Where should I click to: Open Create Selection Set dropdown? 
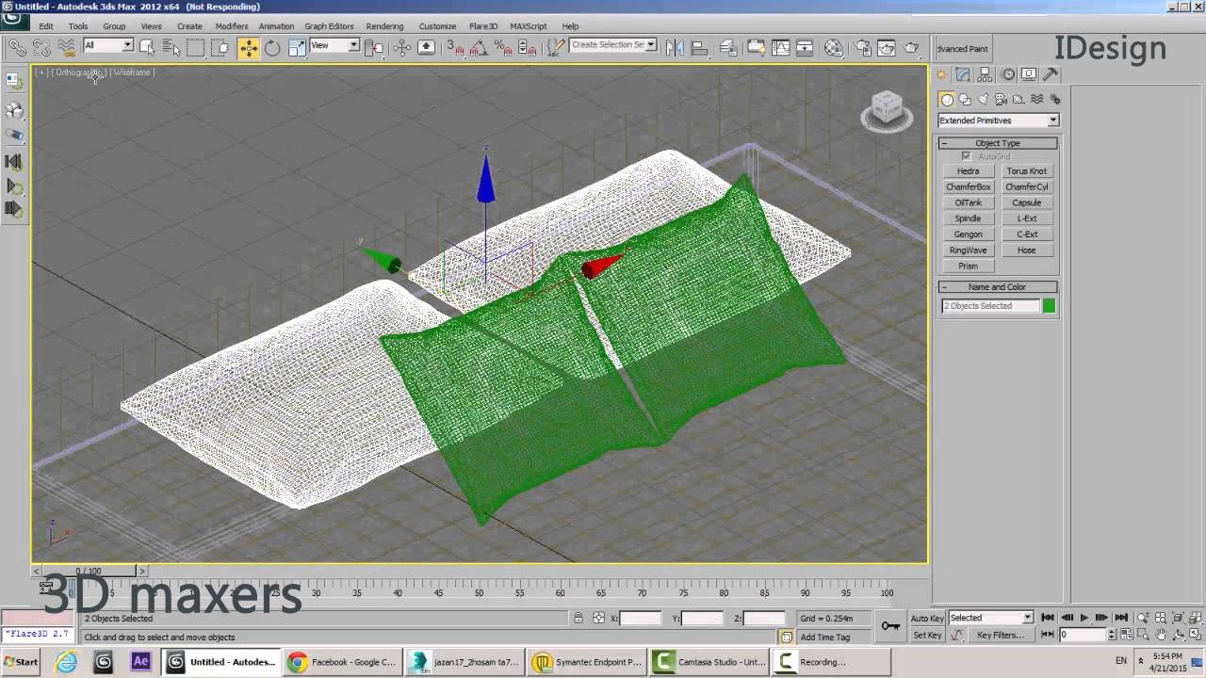[612, 45]
